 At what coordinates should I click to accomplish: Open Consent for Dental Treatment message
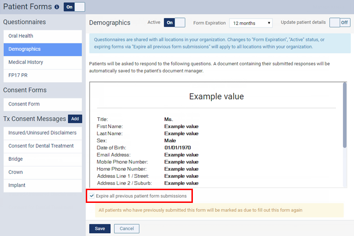click(x=43, y=146)
